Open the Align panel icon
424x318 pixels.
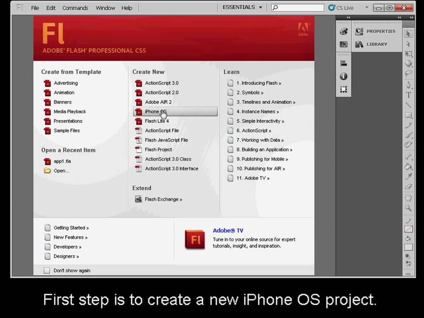(344, 63)
